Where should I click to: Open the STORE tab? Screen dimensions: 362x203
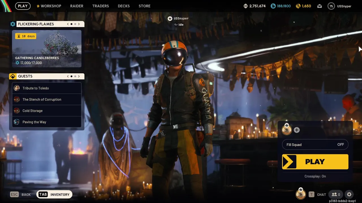click(145, 6)
